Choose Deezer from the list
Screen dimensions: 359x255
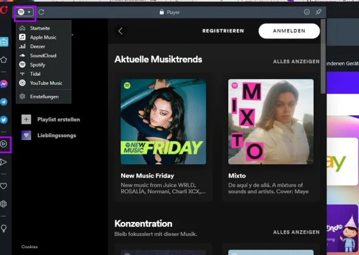[x=44, y=47]
